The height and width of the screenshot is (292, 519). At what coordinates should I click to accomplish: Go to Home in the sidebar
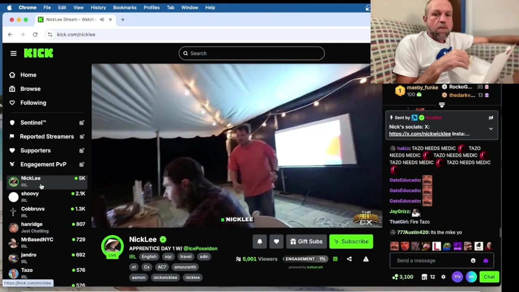28,75
